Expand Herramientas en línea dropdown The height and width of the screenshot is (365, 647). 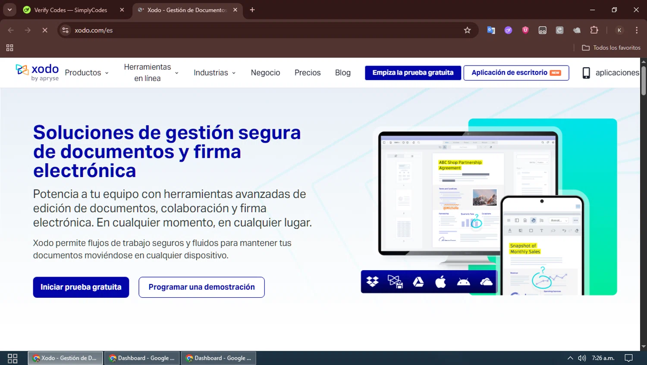[x=151, y=73]
